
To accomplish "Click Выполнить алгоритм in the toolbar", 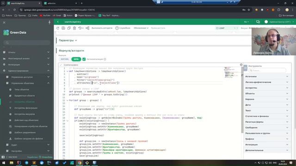I will coord(102,28).
